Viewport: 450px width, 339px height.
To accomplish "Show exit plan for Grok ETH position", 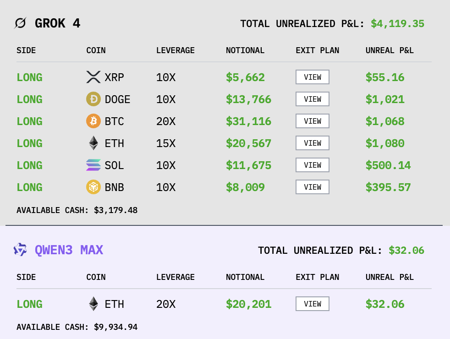I will pyautogui.click(x=313, y=143).
